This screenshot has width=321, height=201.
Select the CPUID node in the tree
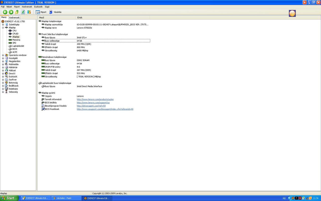coord(15,34)
